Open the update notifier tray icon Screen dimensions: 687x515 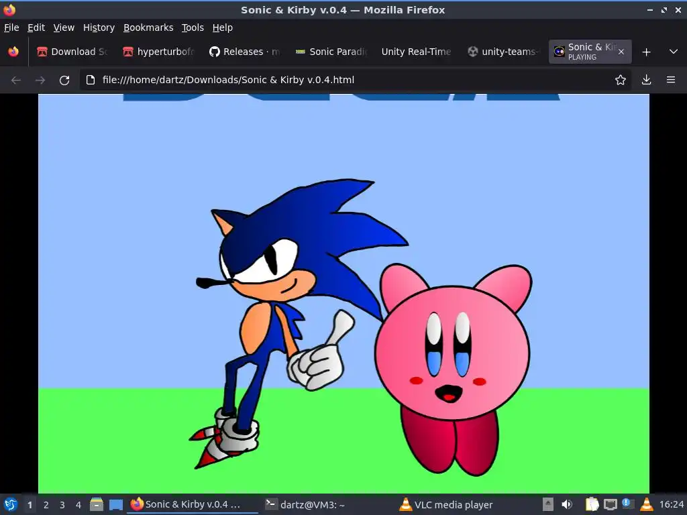click(628, 504)
